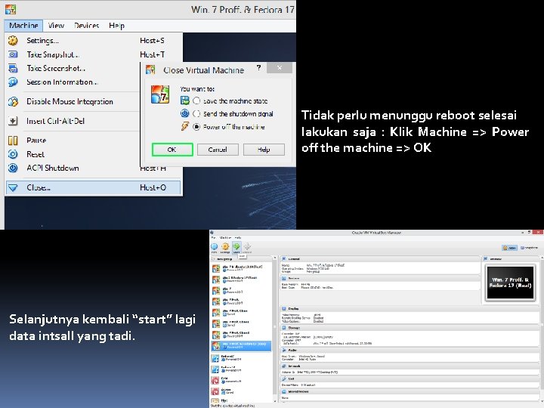544x408 pixels.
Task: Click the power off lightning icon in dialog
Action: (x=185, y=126)
